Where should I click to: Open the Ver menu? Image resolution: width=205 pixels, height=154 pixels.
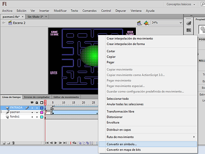coord(33,11)
